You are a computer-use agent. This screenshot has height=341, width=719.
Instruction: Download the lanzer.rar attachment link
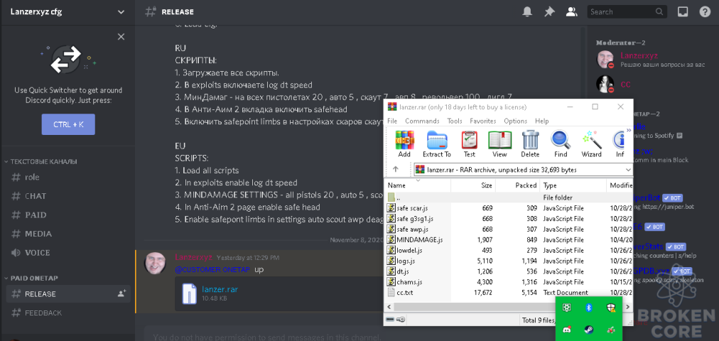[220, 289]
